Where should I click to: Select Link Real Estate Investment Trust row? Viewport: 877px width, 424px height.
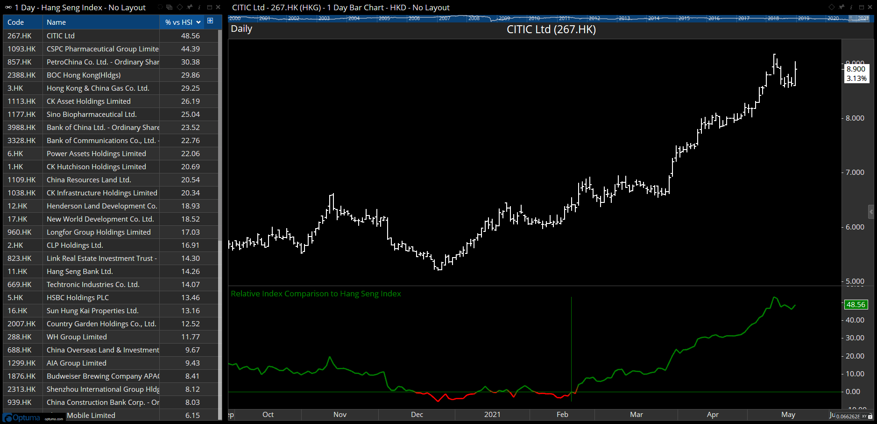coord(111,258)
